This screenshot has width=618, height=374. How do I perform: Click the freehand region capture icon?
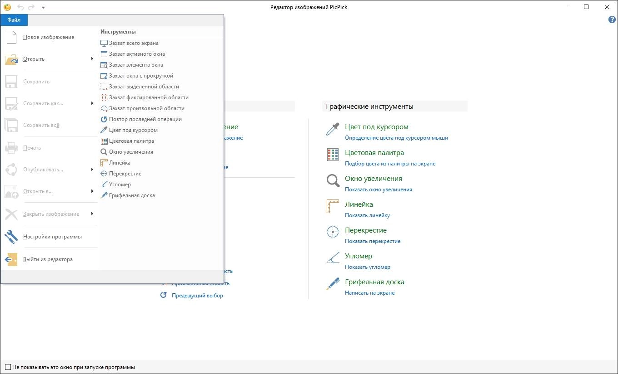[x=104, y=109]
